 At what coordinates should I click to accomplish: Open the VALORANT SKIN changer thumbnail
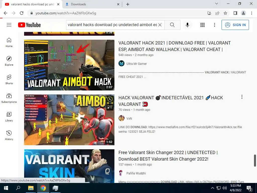69,166
